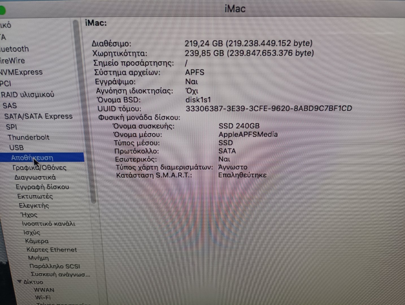Open Εγγραφή δίσκου sidebar item
405x305 pixels.
42,187
